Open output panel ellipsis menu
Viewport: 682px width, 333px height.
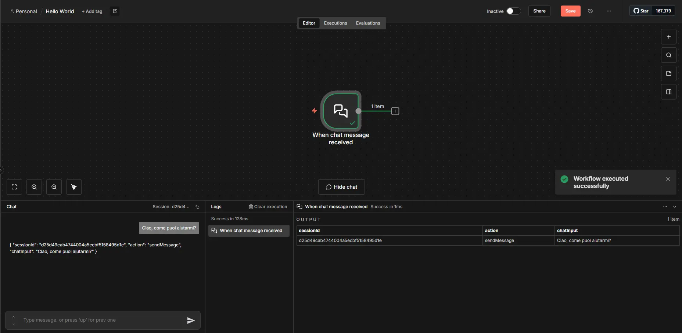click(665, 207)
